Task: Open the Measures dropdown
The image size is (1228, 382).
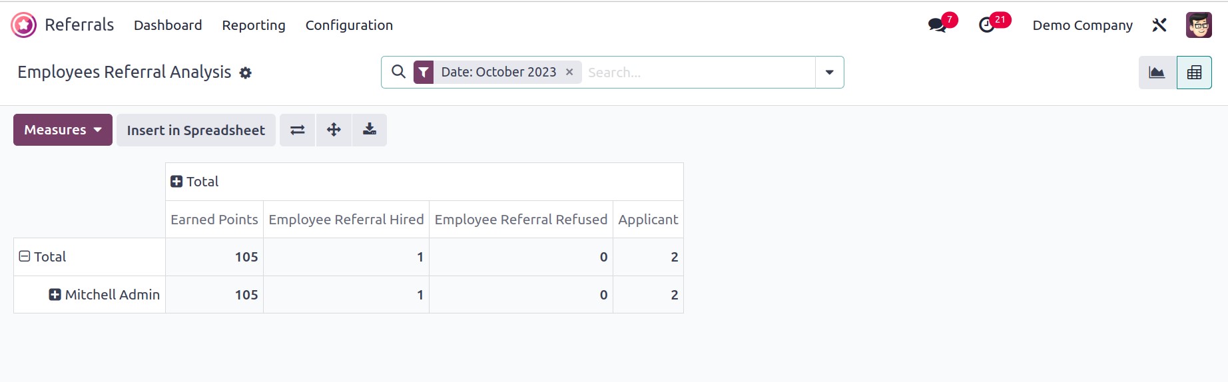Action: 63,130
